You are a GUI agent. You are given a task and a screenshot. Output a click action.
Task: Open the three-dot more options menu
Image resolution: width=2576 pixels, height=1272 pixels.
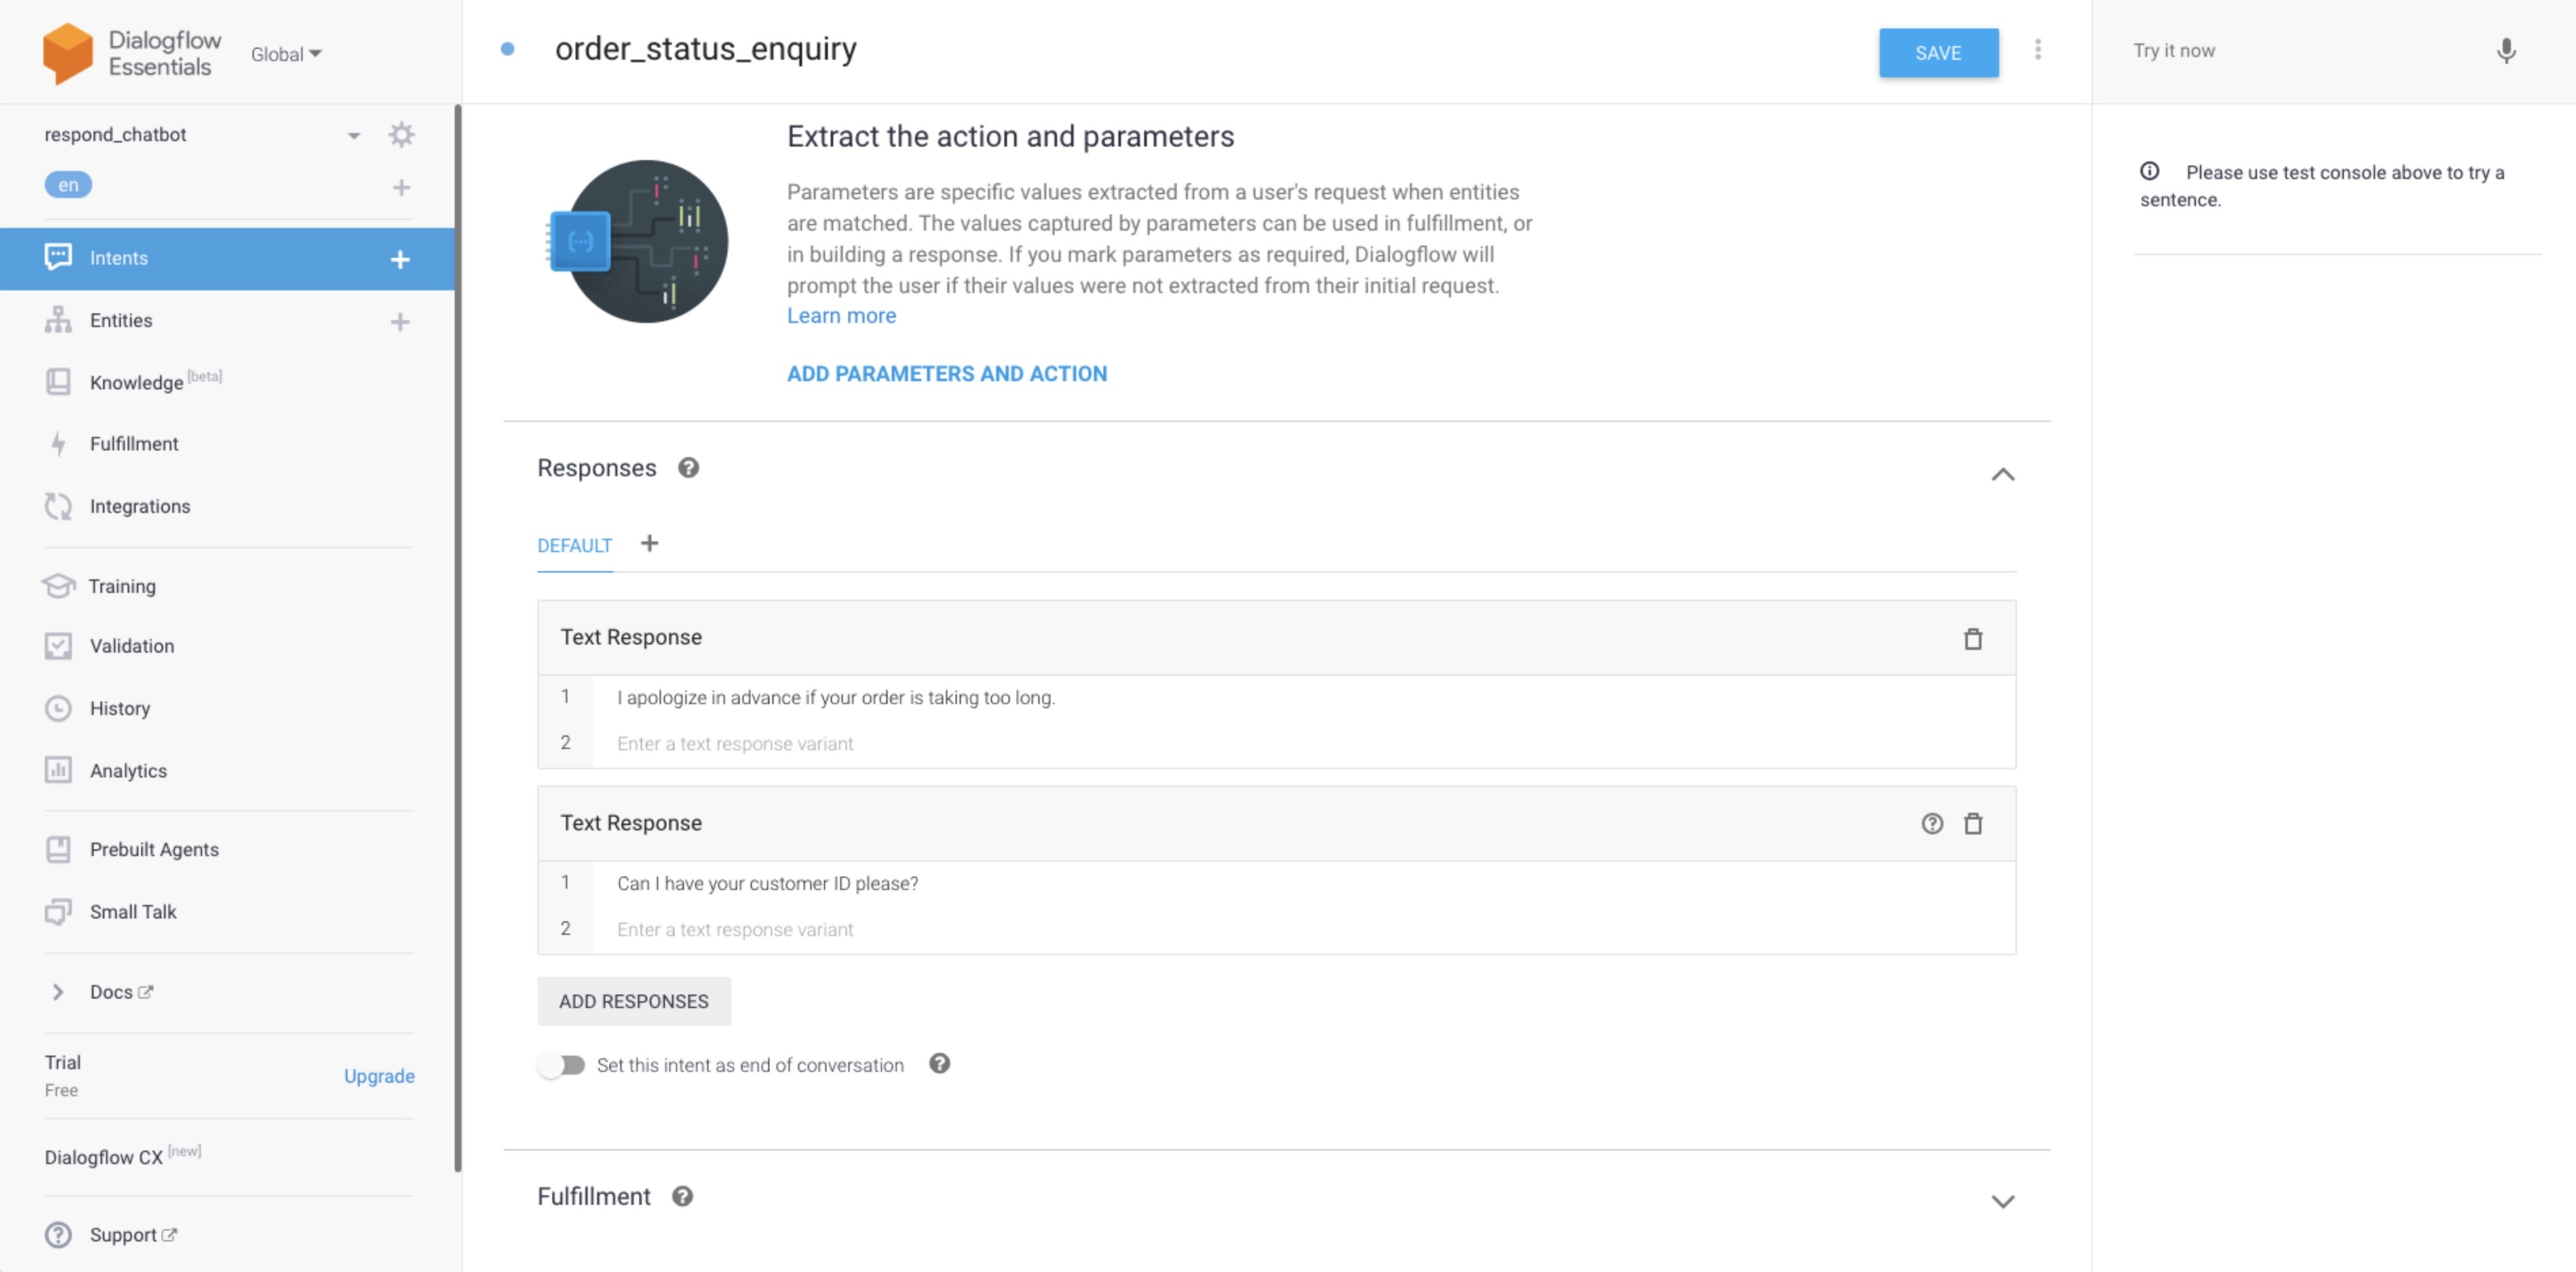pos(2037,50)
